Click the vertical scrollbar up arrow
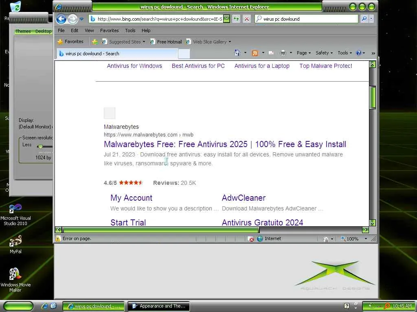Image resolution: width=417 pixels, height=312 pixels. (x=372, y=65)
